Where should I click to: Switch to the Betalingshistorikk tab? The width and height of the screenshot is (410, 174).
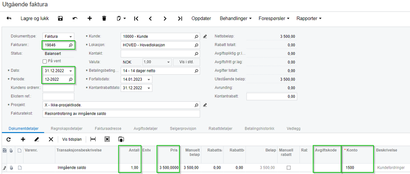(x=259, y=128)
